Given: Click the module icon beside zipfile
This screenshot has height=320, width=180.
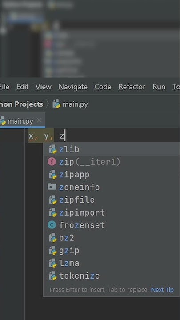Looking at the screenshot, I should (52, 200).
